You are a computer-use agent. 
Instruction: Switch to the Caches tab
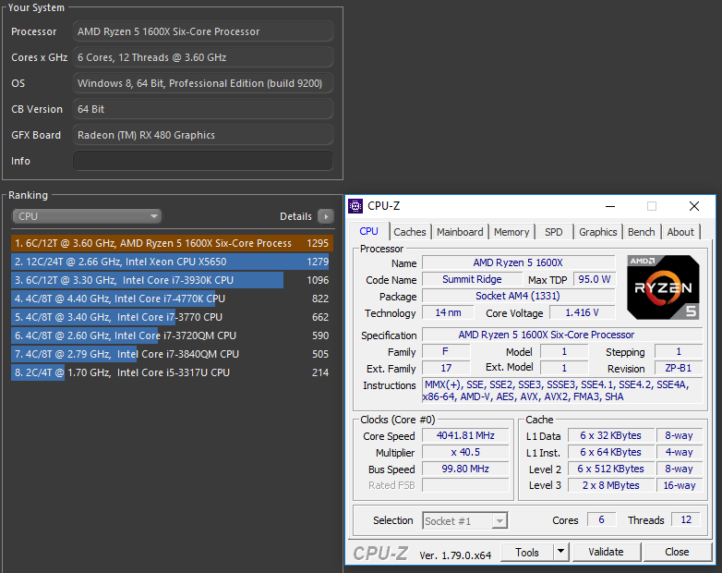point(410,232)
